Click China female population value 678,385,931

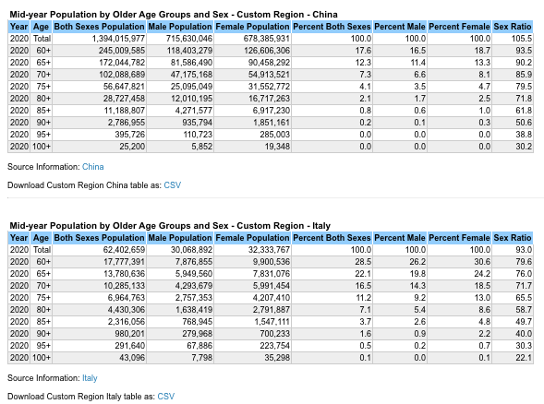[x=266, y=39]
